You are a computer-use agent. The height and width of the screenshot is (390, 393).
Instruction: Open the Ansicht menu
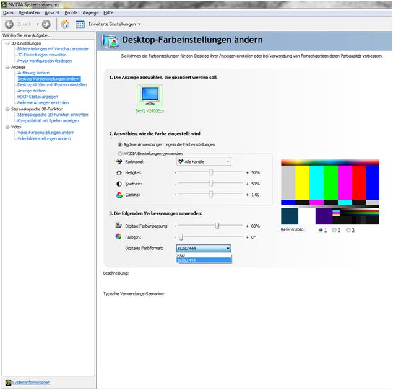[x=52, y=12]
